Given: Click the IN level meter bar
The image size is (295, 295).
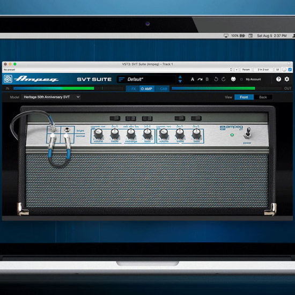Looking at the screenshot, I should tap(69, 88).
